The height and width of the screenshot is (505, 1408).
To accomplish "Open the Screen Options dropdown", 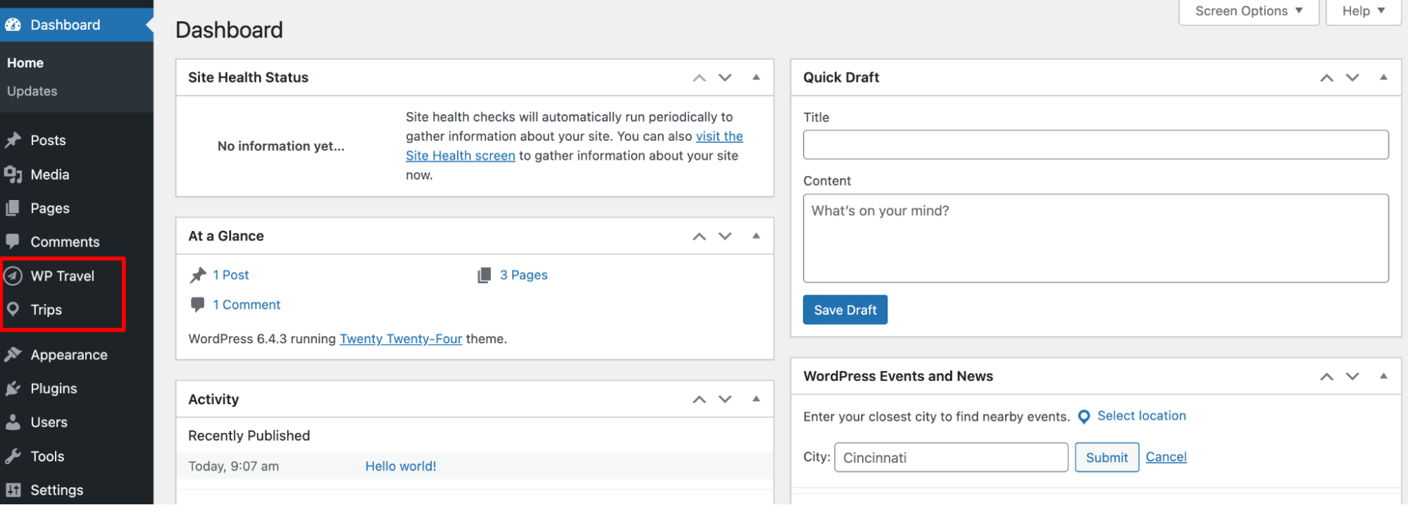I will (x=1248, y=11).
